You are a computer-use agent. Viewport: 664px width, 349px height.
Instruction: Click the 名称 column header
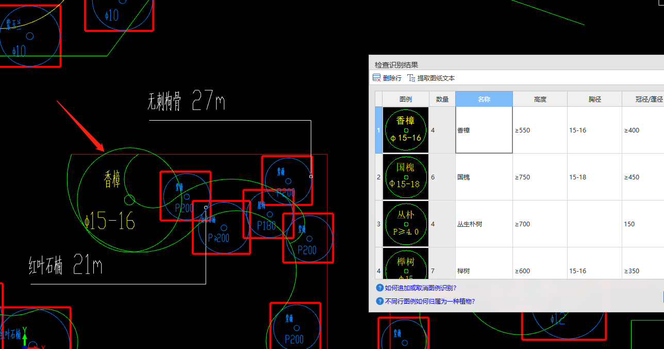[x=484, y=99]
